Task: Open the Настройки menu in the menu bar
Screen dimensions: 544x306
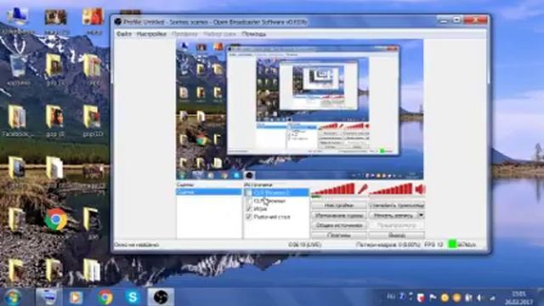Action: coord(151,34)
